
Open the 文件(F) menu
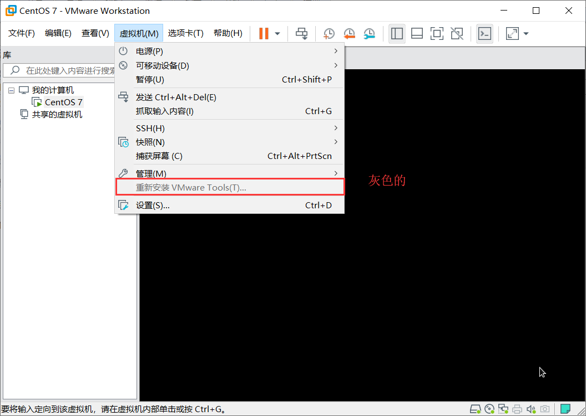tap(22, 33)
